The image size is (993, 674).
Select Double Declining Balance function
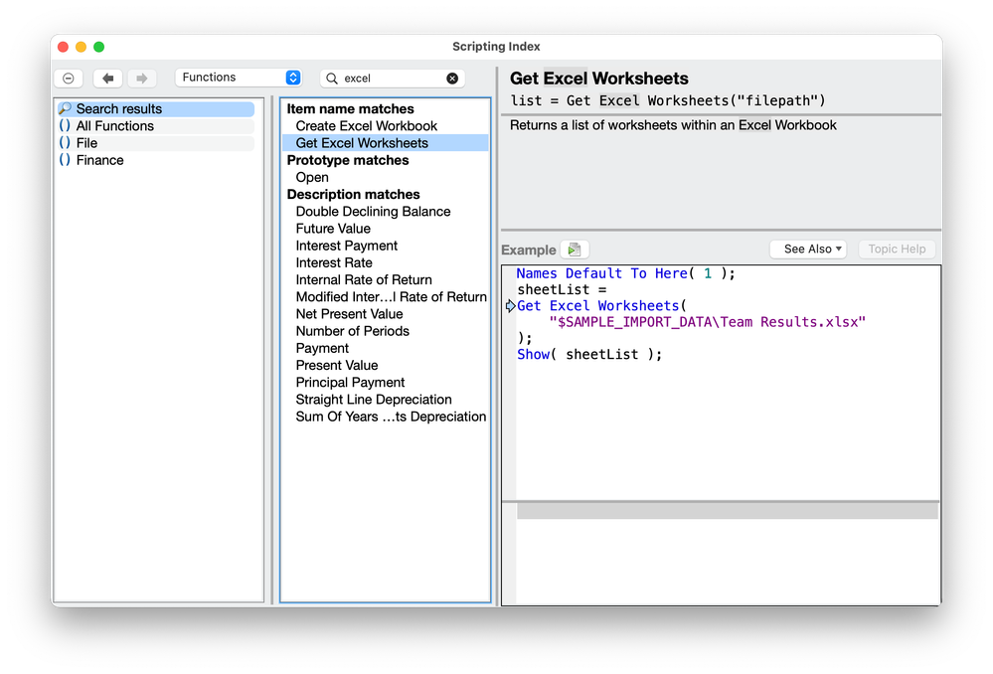pyautogui.click(x=385, y=212)
